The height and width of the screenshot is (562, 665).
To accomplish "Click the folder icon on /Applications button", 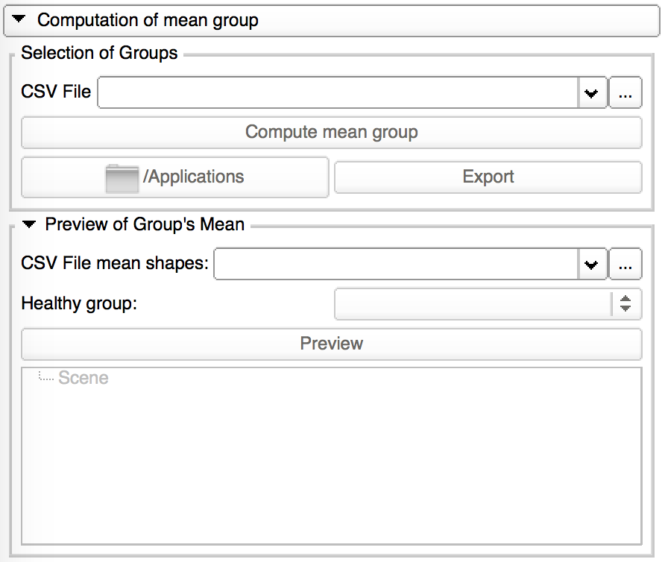I will point(122,178).
